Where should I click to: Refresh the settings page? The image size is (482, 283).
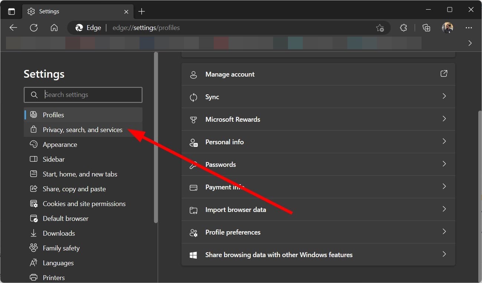tap(34, 28)
